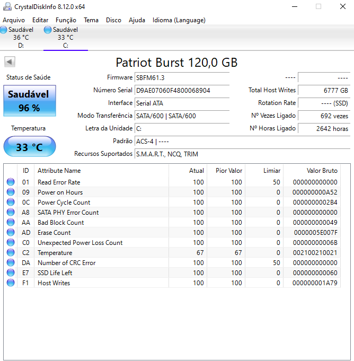Select the C: disk tab

(x=66, y=37)
